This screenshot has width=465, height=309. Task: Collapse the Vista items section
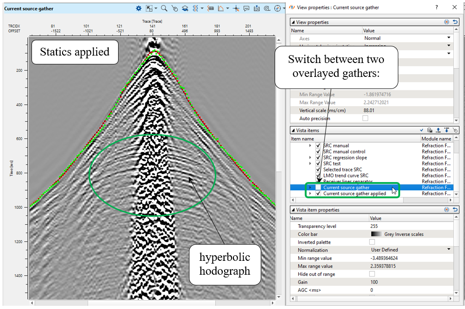coord(292,131)
